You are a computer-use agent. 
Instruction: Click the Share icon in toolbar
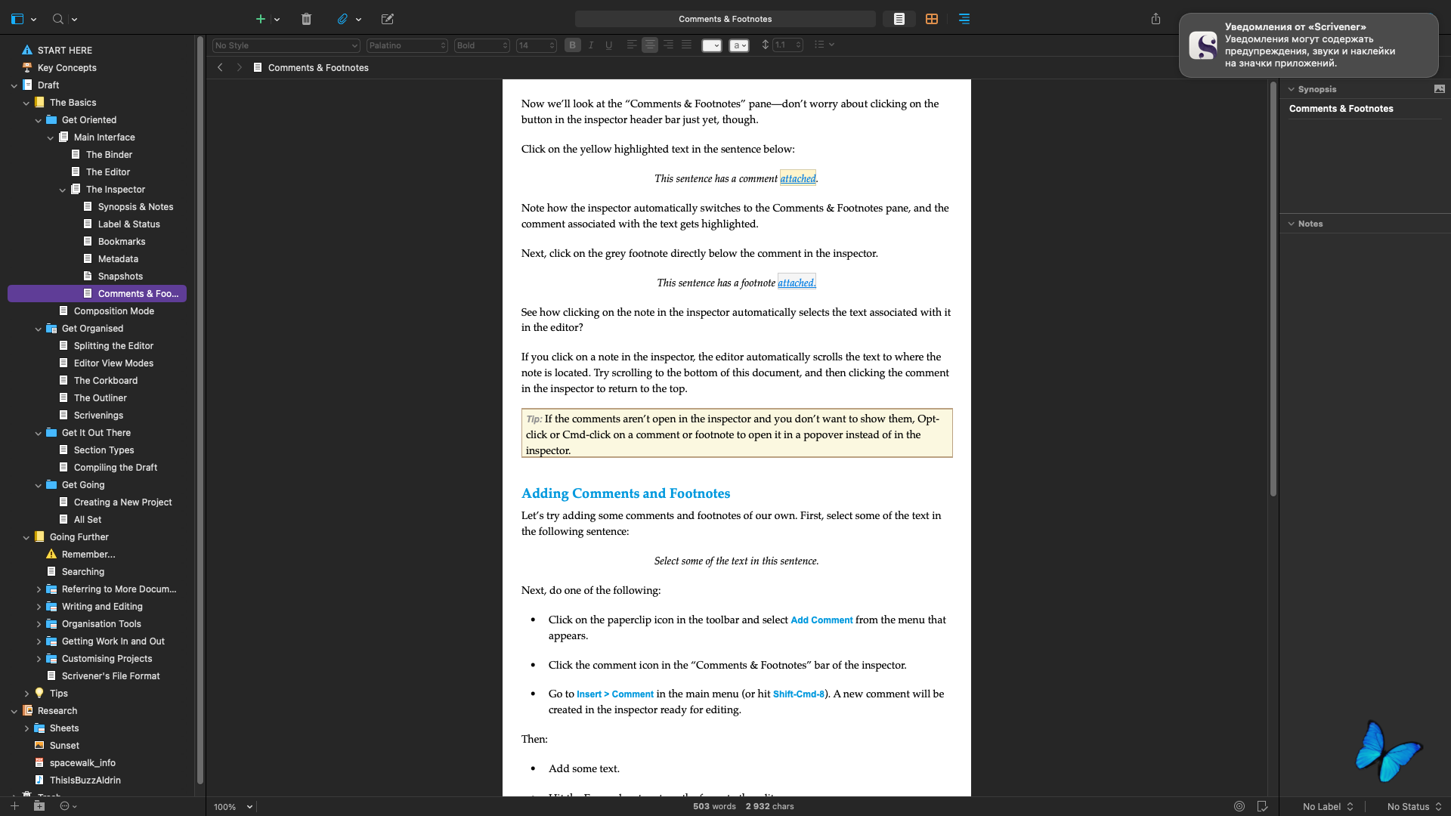click(1156, 19)
